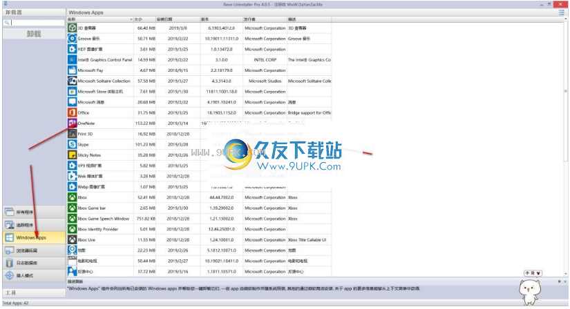Click the '751.82 KB' size cell
Screen dimensions: 570x309
tap(146, 219)
